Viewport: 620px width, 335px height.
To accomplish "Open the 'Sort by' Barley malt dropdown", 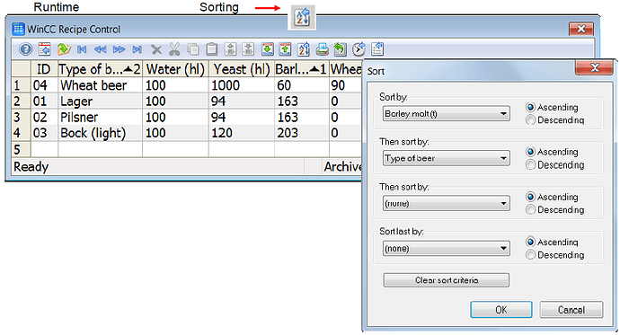I will tap(446, 114).
